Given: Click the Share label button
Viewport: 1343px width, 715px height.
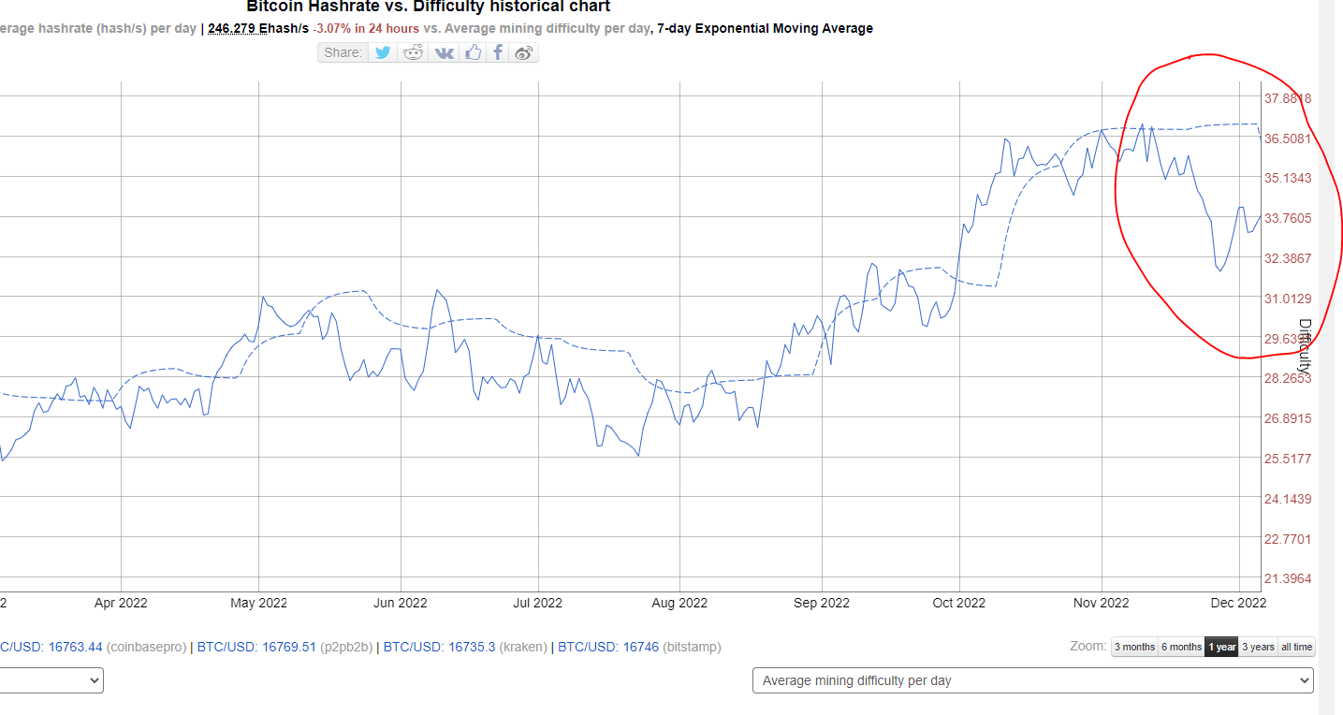Looking at the screenshot, I should pos(343,52).
